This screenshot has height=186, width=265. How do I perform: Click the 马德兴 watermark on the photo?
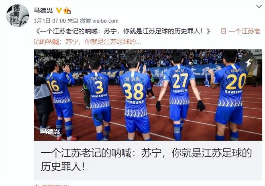pyautogui.click(x=50, y=131)
